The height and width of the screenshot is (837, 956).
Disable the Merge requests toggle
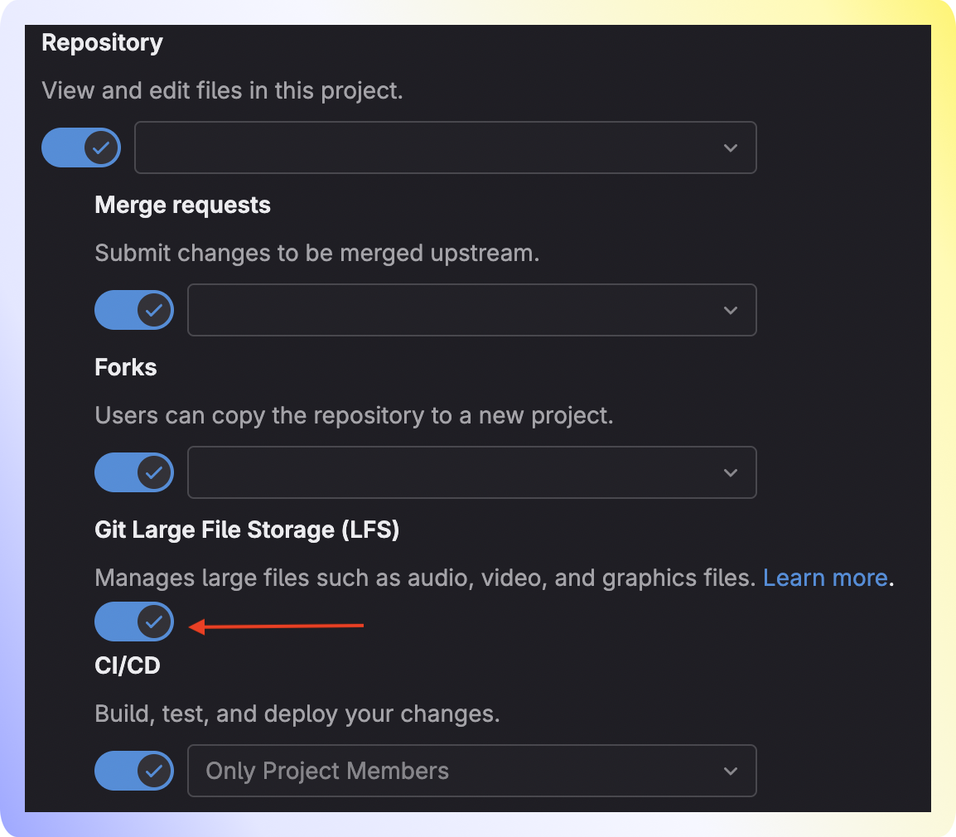(x=134, y=310)
